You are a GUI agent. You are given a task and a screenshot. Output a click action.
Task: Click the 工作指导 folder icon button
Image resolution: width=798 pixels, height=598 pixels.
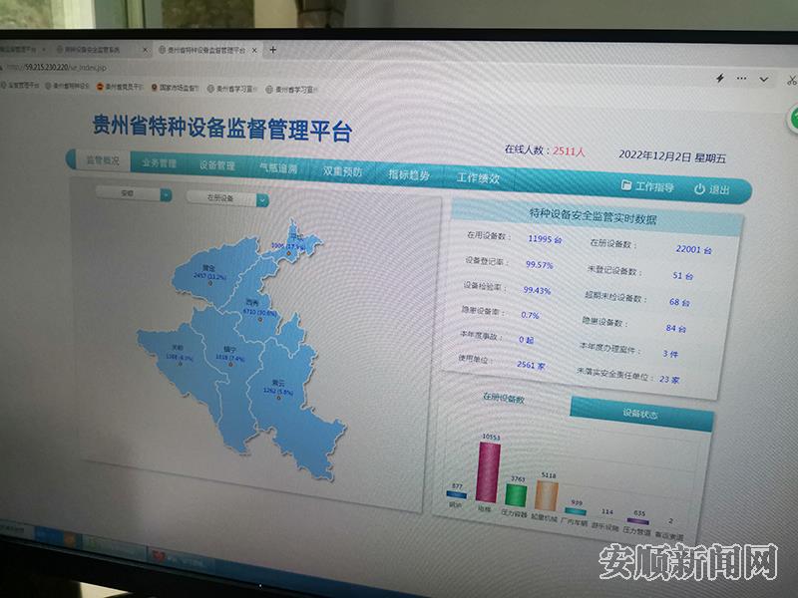[x=647, y=186]
